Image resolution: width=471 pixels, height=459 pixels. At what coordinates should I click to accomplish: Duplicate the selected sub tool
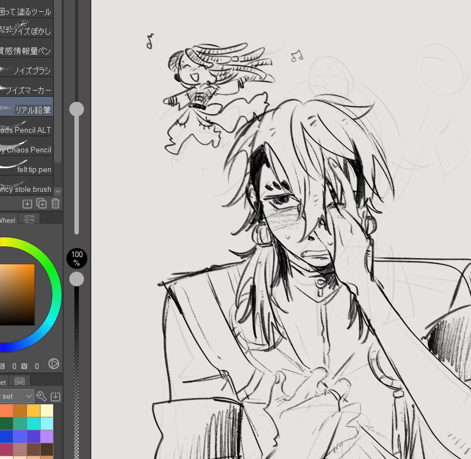point(42,204)
